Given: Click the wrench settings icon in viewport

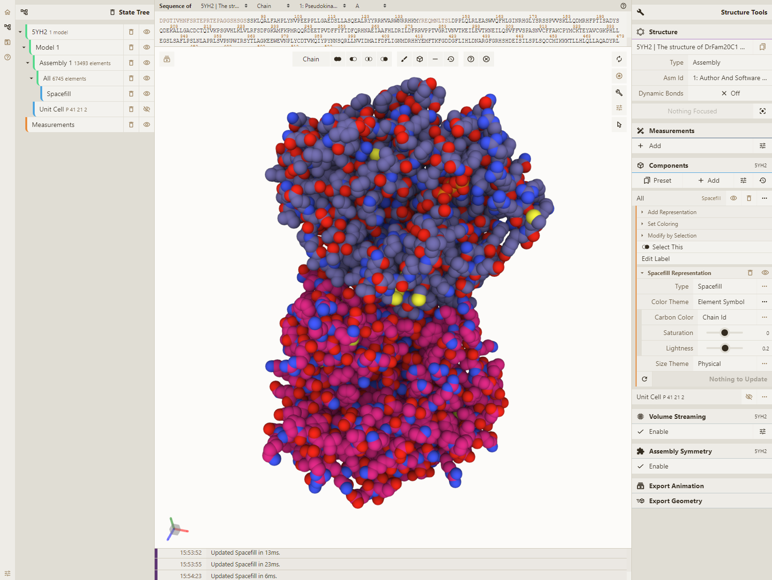Looking at the screenshot, I should click(x=619, y=93).
